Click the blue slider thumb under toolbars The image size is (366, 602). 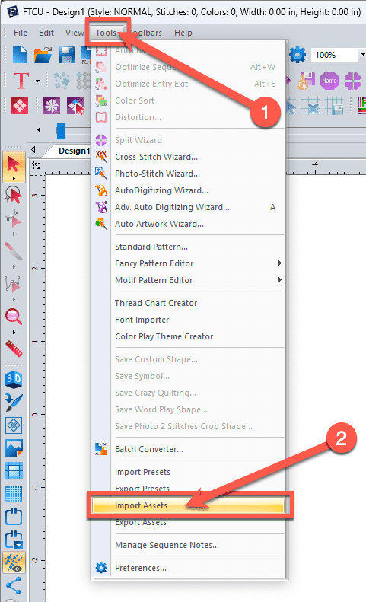pos(60,130)
